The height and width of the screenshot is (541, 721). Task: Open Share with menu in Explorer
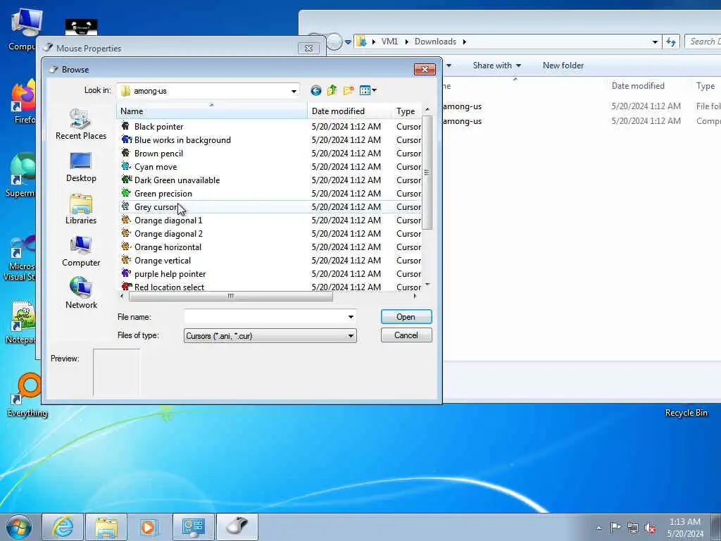pos(496,66)
